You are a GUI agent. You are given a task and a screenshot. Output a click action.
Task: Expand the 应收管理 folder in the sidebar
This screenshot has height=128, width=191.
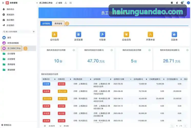[11, 59]
